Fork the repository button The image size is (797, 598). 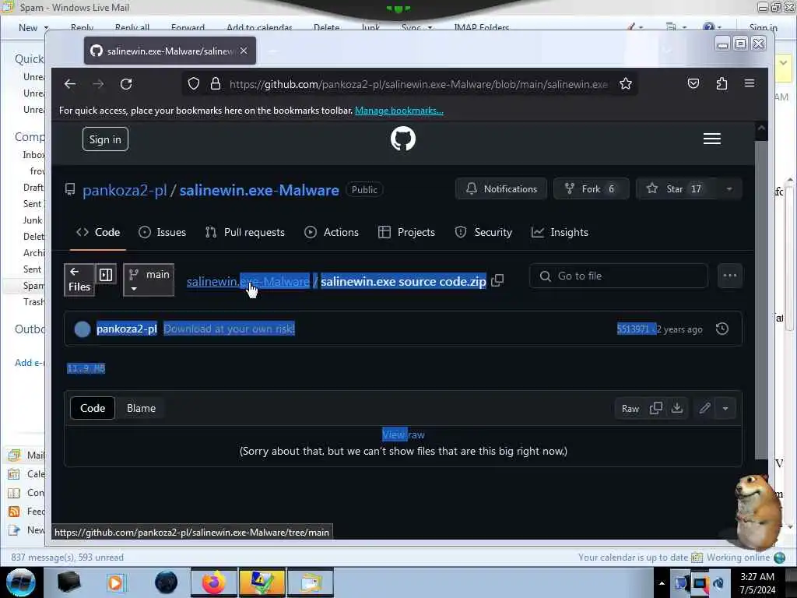pyautogui.click(x=592, y=188)
